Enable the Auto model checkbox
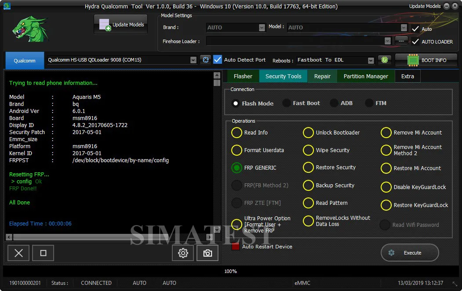Screen dimensions: 462x291 click(x=415, y=29)
